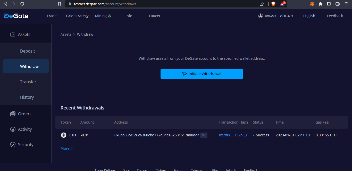Viewport: 352px width, 171px height.
Task: Bookmark this page icon
Action: tap(60, 4)
